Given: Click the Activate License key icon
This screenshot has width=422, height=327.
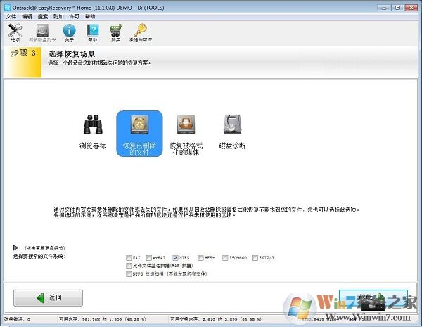Looking at the screenshot, I should click(141, 32).
